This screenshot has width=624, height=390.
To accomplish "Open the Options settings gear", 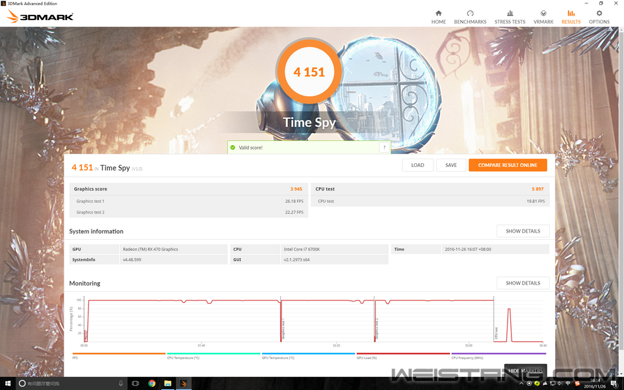I will [x=599, y=17].
